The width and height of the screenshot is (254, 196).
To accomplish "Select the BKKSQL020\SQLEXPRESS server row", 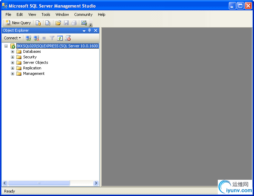I will point(58,46).
